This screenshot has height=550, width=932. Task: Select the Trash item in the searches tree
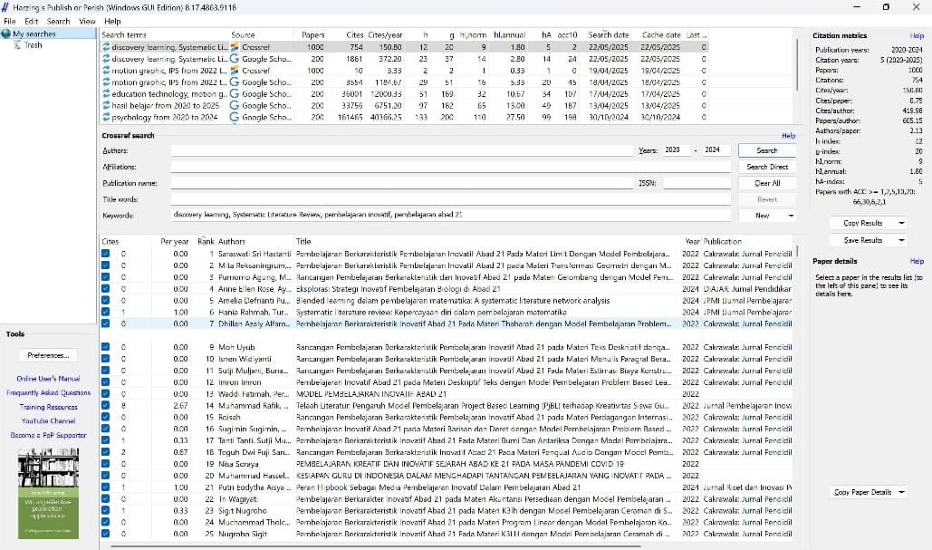pyautogui.click(x=34, y=45)
